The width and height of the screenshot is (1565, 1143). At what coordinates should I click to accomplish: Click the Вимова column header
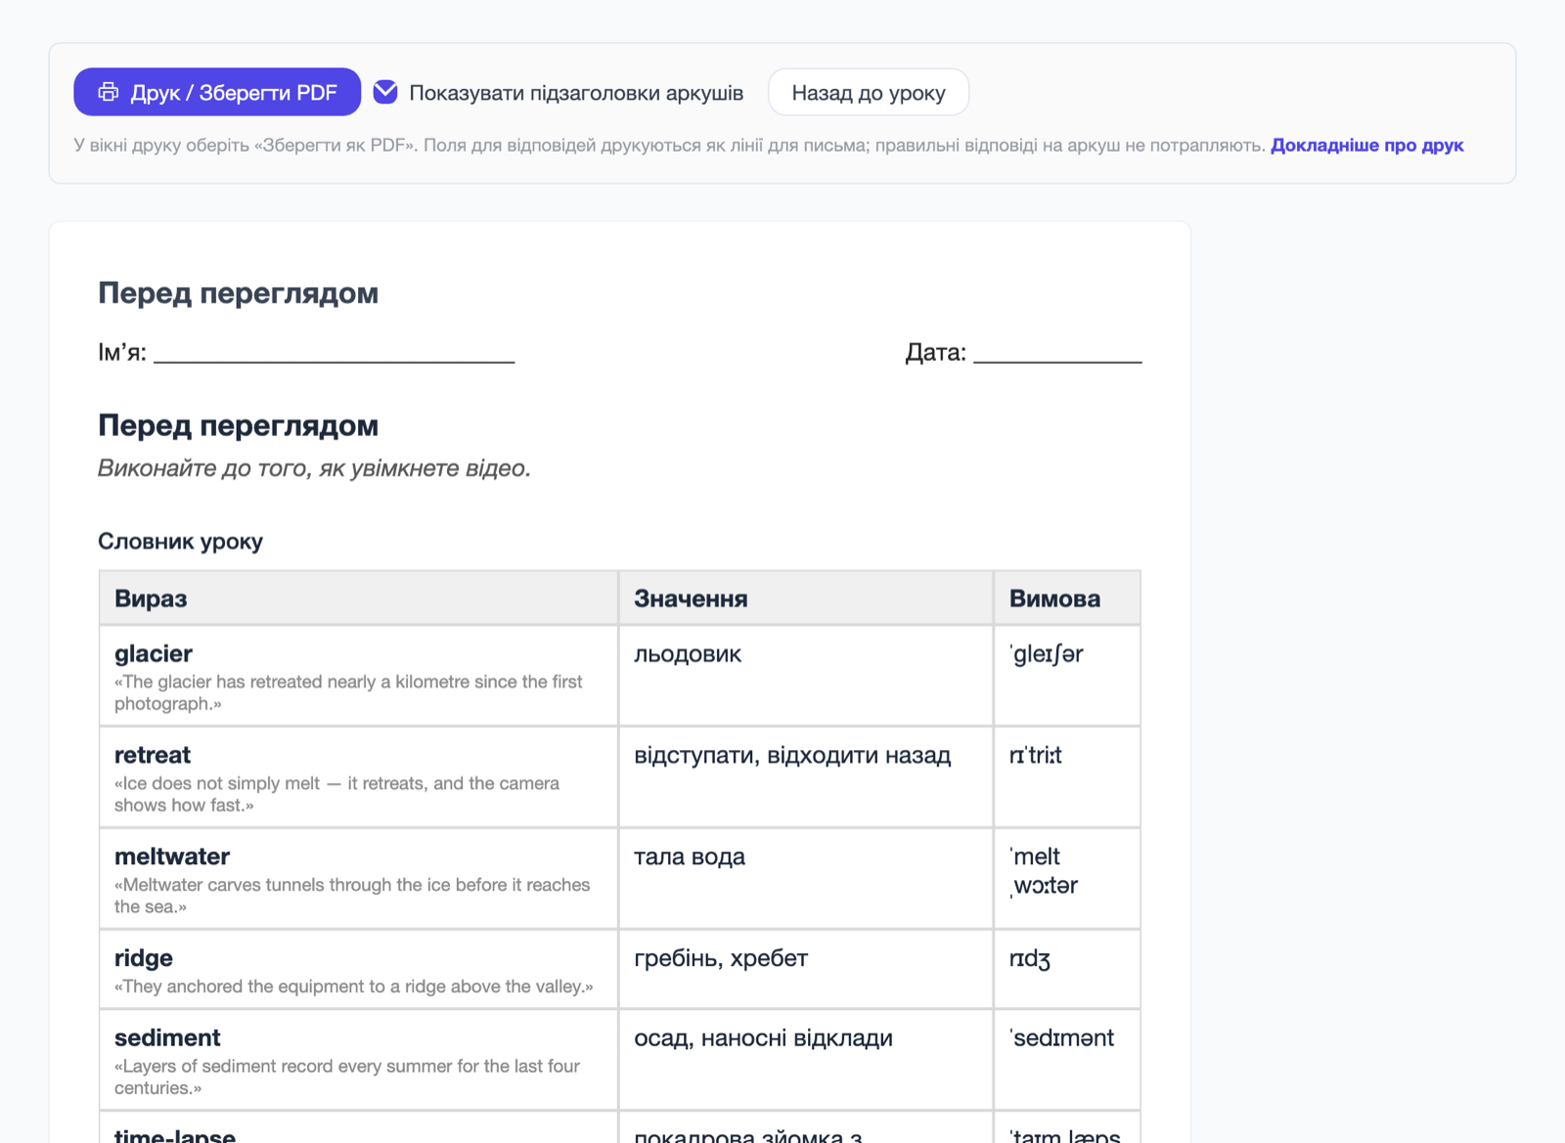pos(1067,598)
